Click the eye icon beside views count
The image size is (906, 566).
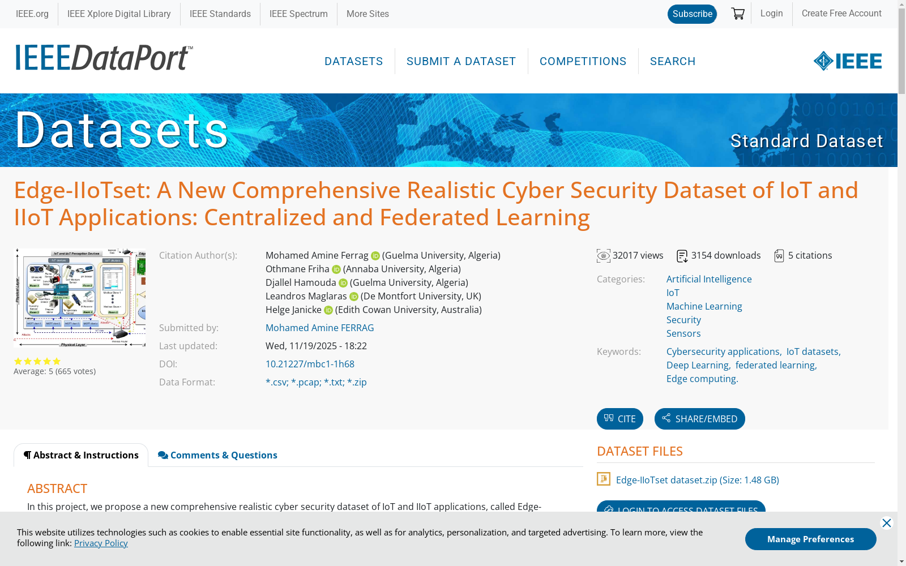[x=604, y=256]
